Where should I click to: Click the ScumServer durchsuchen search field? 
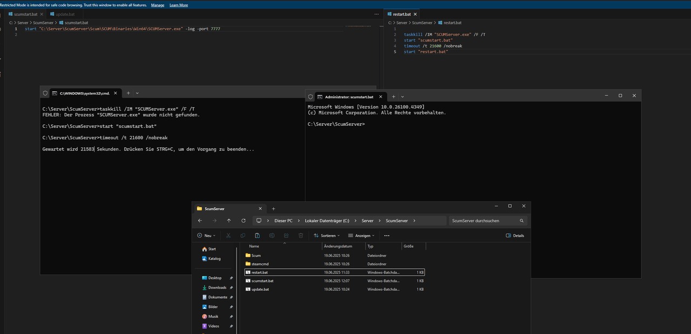(480, 221)
